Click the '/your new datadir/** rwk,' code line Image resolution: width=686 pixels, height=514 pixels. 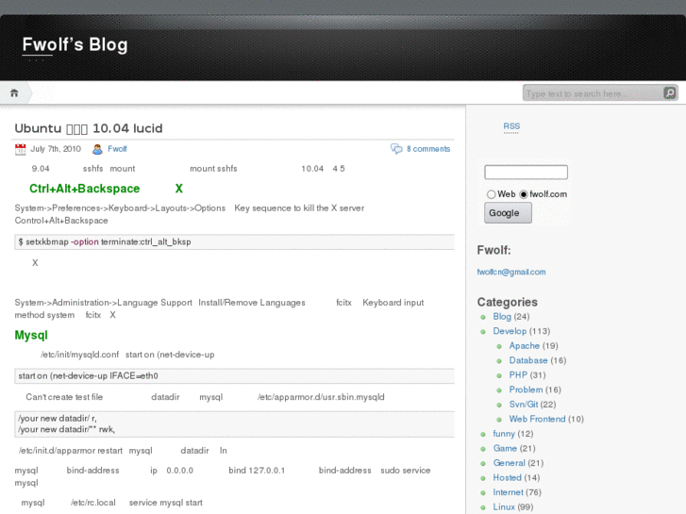tap(66, 429)
